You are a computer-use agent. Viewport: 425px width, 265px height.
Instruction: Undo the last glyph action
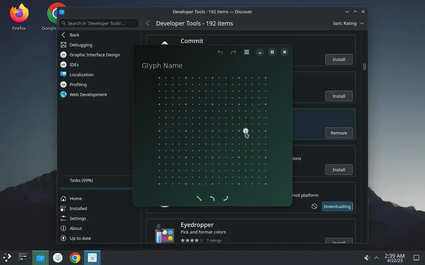coord(220,52)
